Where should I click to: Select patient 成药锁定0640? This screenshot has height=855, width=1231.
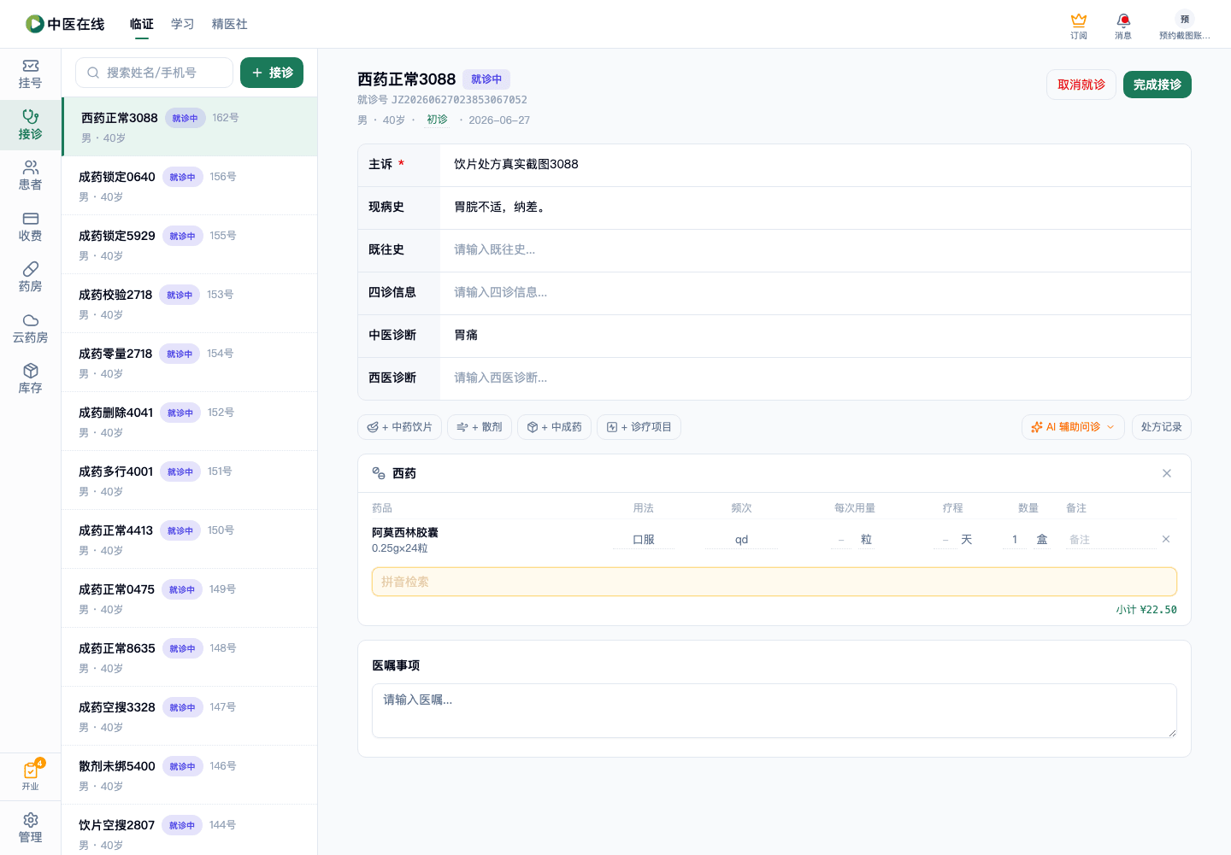[x=190, y=185]
